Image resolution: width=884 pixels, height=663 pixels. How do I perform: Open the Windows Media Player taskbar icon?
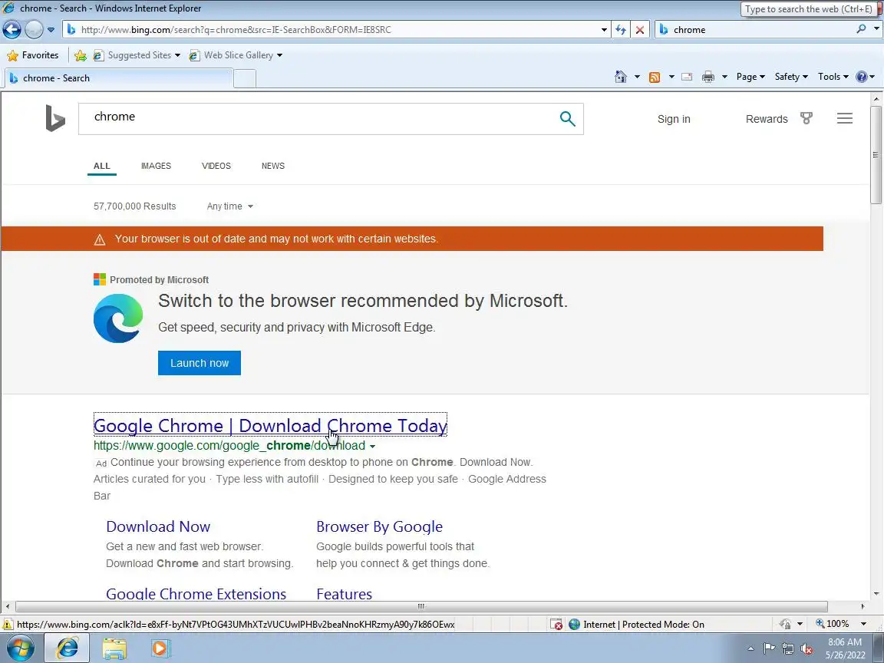click(160, 648)
